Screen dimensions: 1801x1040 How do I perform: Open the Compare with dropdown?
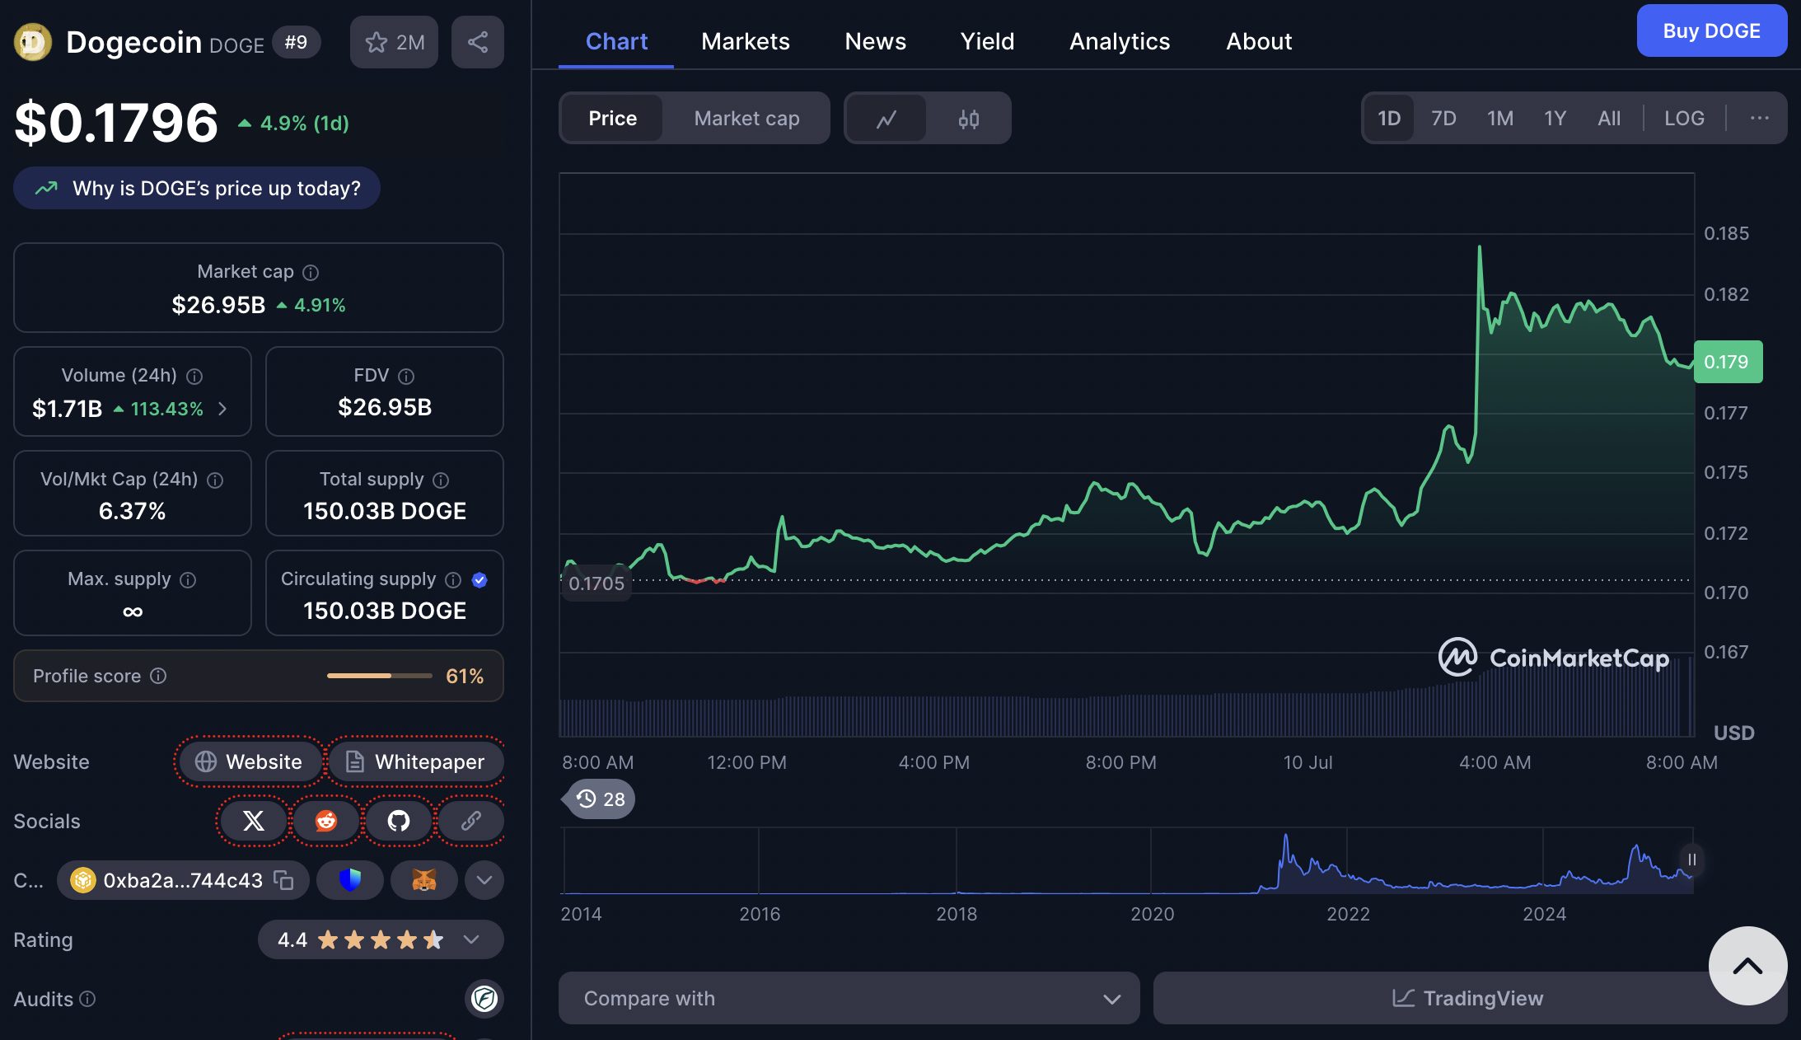coord(849,998)
